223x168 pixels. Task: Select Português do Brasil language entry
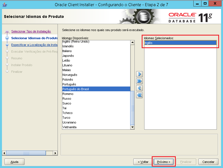pos(96,89)
